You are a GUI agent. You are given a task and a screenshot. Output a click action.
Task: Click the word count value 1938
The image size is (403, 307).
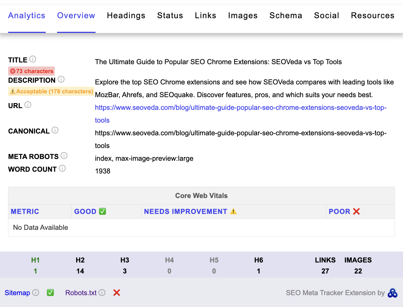[x=103, y=171]
